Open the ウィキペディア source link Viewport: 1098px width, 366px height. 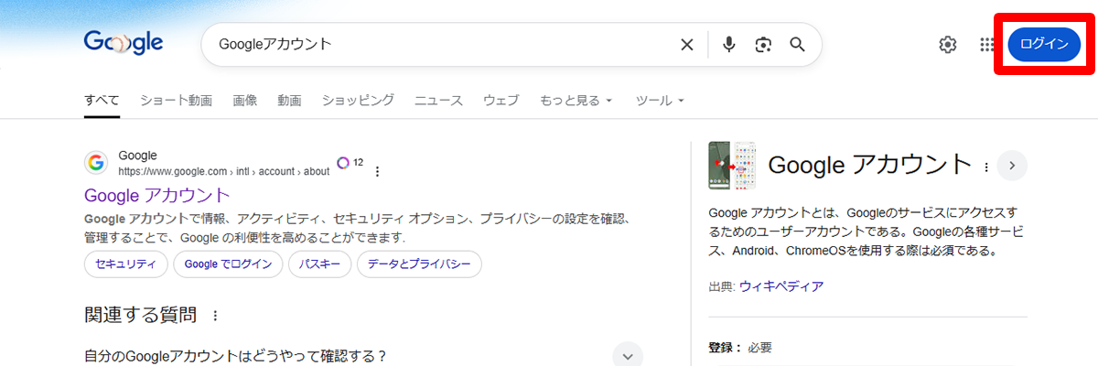pos(781,286)
